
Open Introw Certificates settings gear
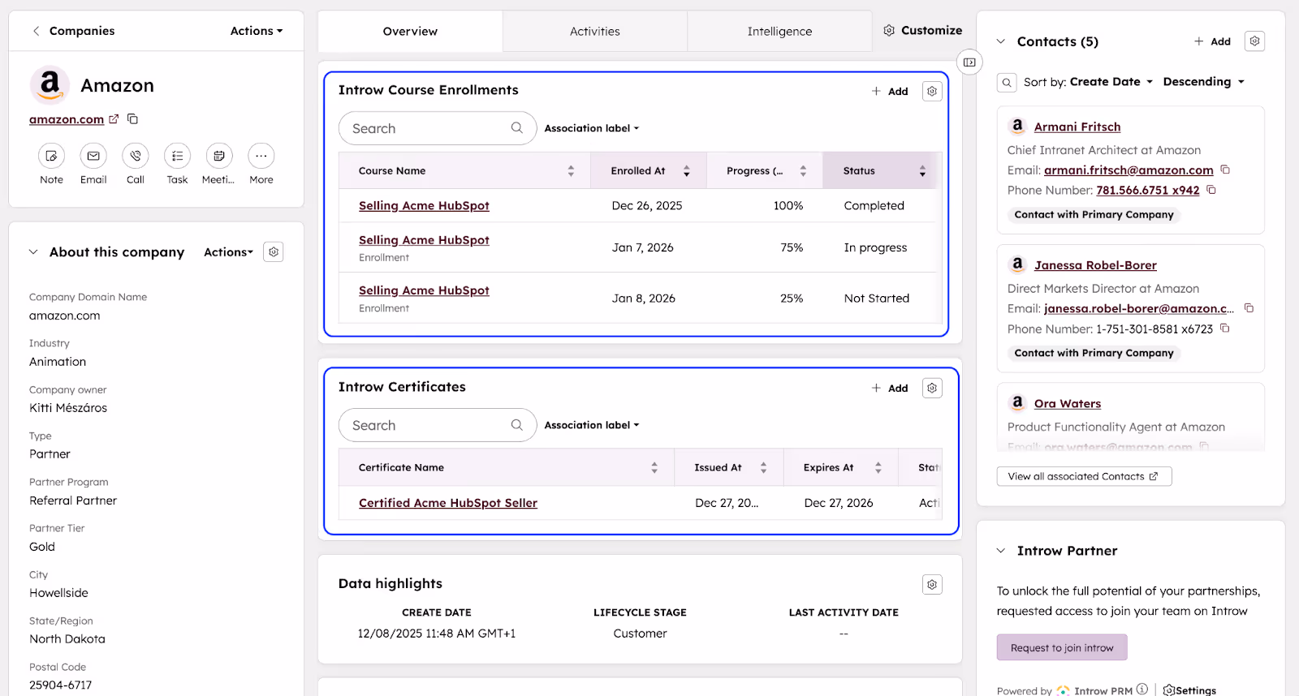[932, 389]
